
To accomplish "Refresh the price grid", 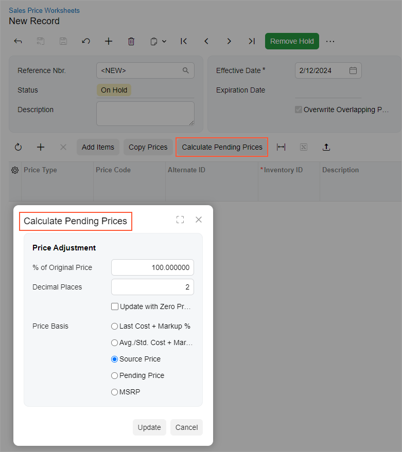I will pos(18,147).
